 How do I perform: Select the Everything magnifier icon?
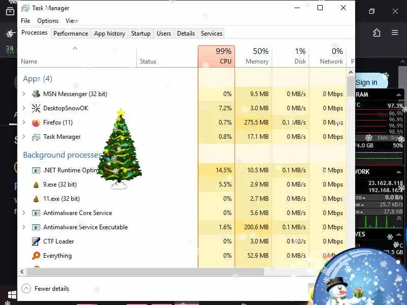click(36, 256)
